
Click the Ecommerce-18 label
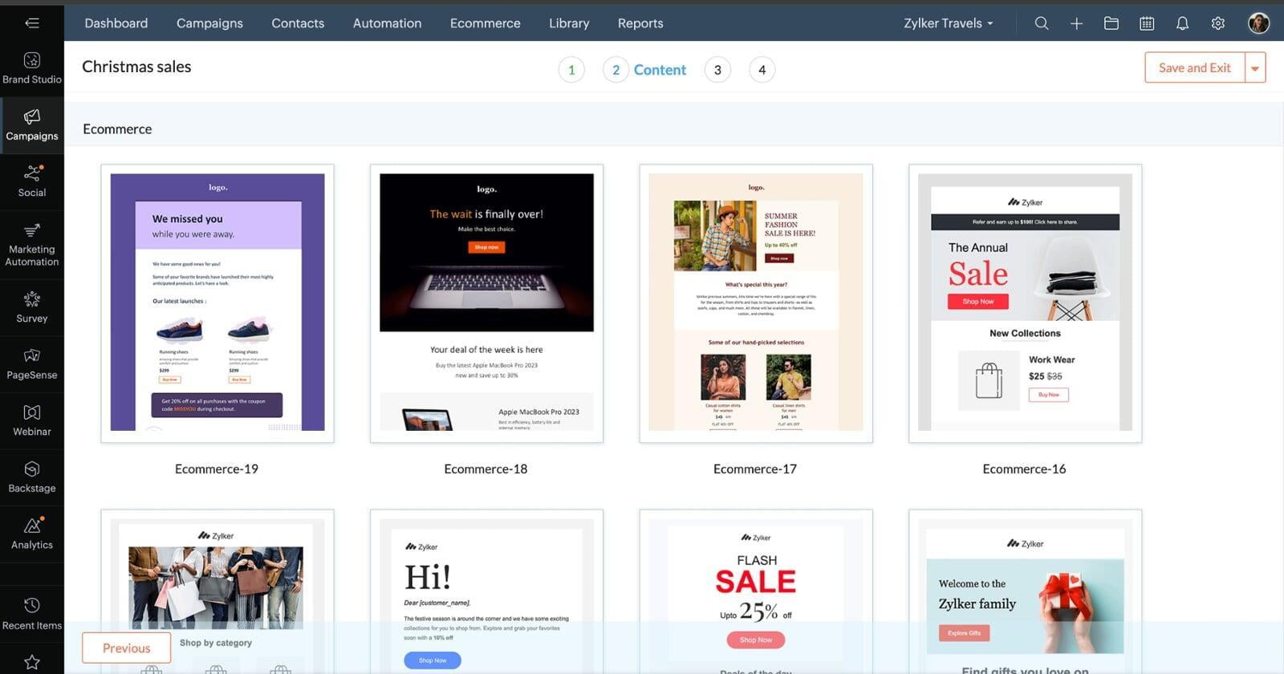point(486,469)
